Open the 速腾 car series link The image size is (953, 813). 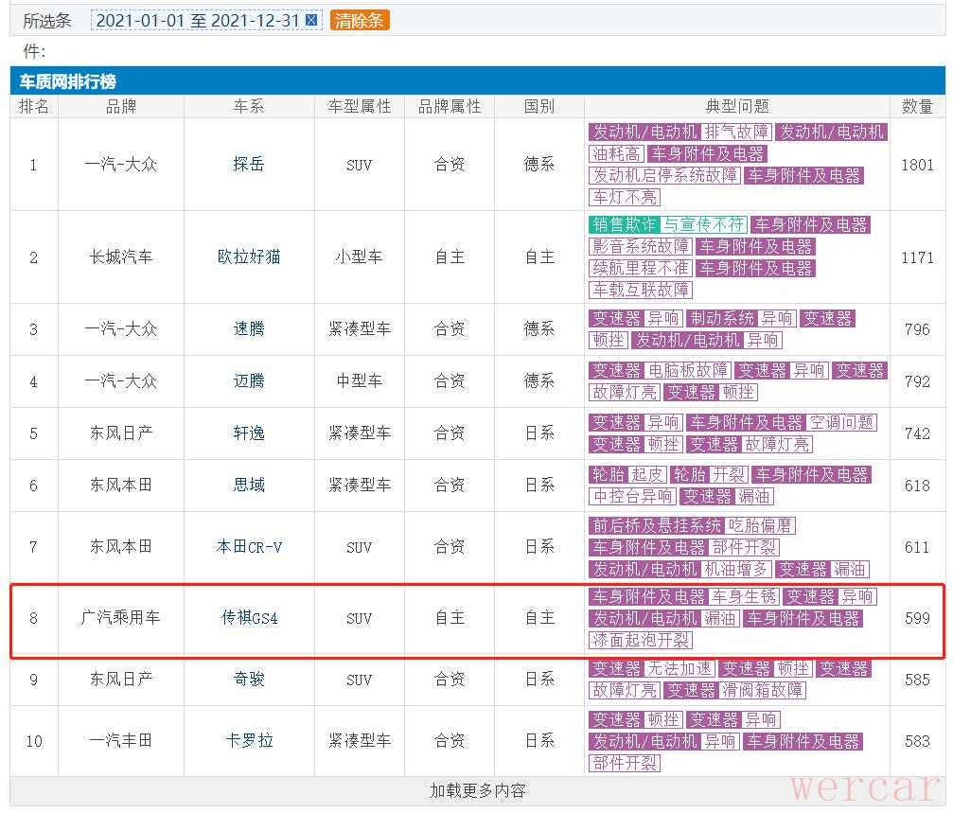click(x=249, y=329)
